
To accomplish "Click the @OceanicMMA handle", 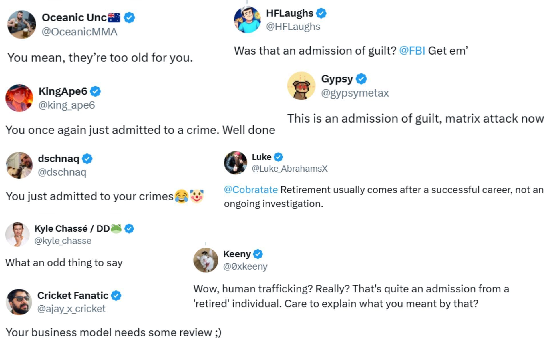I will (x=79, y=32).
